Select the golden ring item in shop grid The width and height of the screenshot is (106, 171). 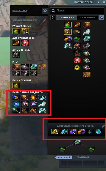coord(77,67)
